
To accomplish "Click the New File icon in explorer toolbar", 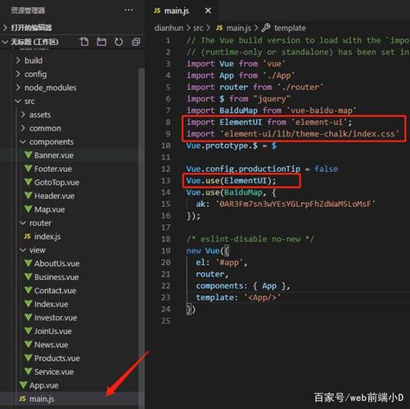I will pyautogui.click(x=84, y=42).
